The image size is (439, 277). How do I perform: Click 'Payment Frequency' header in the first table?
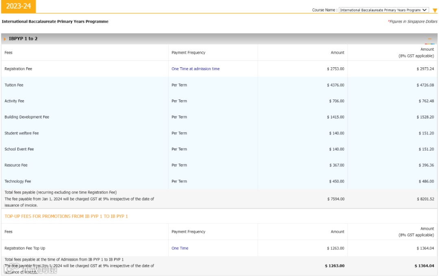[189, 52]
